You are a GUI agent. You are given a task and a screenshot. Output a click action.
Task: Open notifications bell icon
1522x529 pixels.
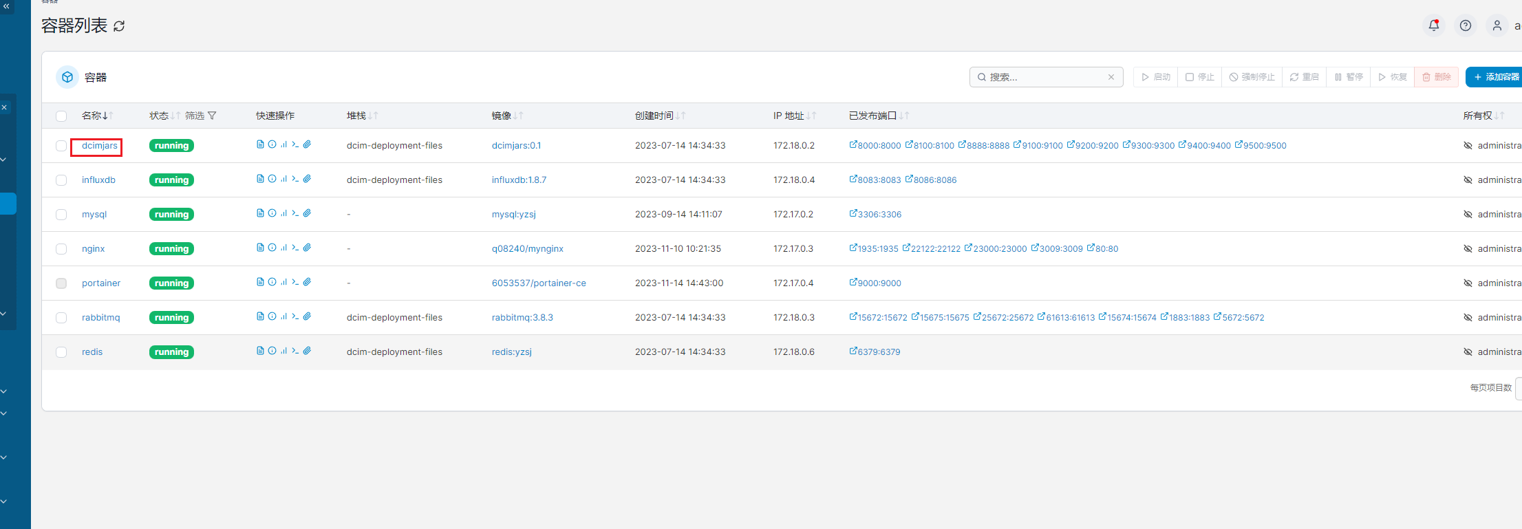click(x=1434, y=25)
